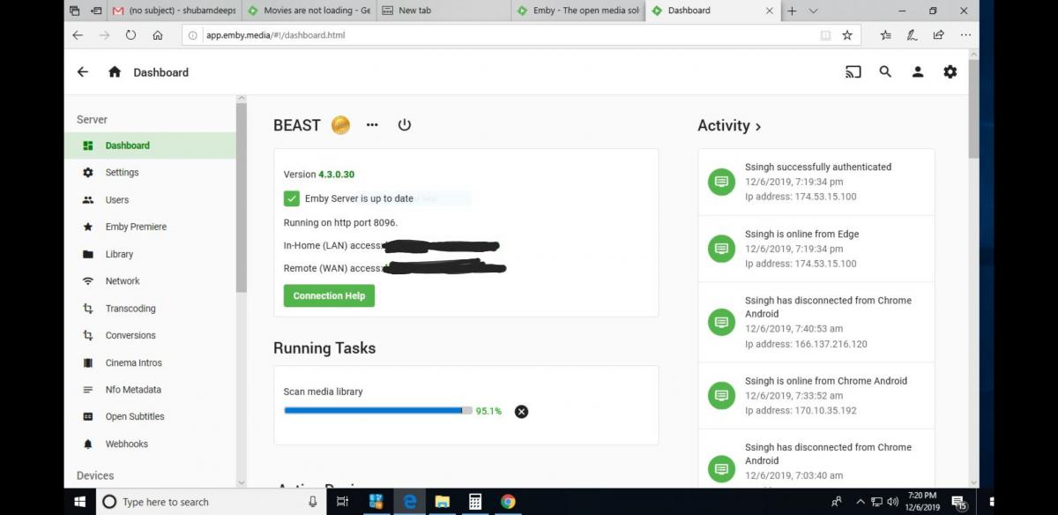Click the page vertical scrollbar
The height and width of the screenshot is (515, 1058).
click(x=973, y=110)
